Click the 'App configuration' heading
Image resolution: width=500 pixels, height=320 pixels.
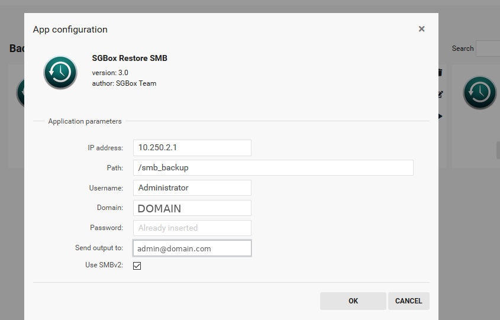(70, 30)
